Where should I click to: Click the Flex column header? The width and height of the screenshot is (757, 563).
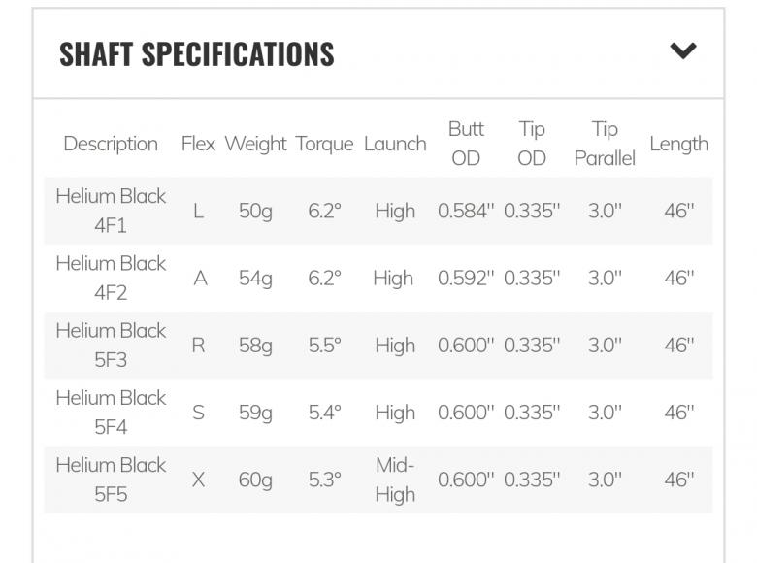pos(198,144)
